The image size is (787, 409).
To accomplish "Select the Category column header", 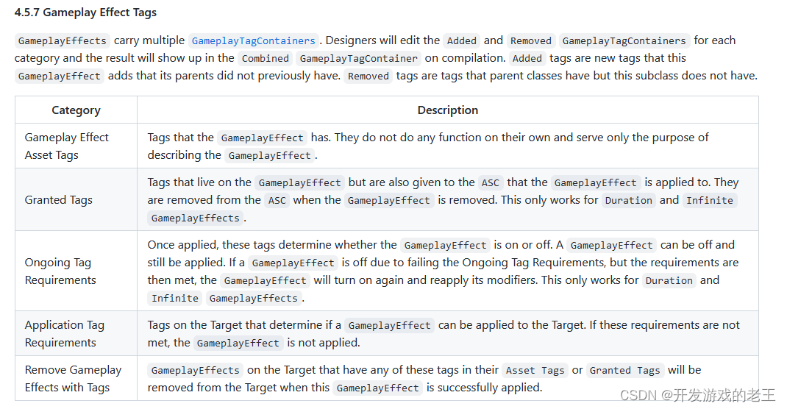I will [x=76, y=110].
